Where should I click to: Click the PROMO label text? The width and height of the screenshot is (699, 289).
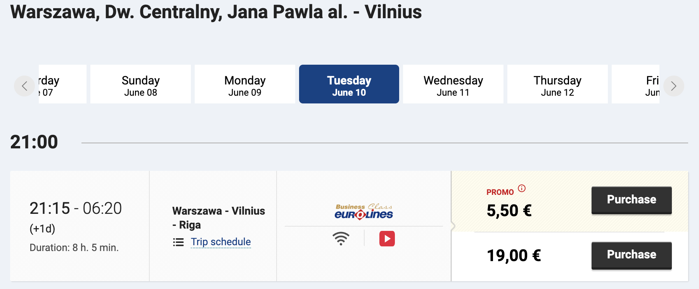(500, 192)
